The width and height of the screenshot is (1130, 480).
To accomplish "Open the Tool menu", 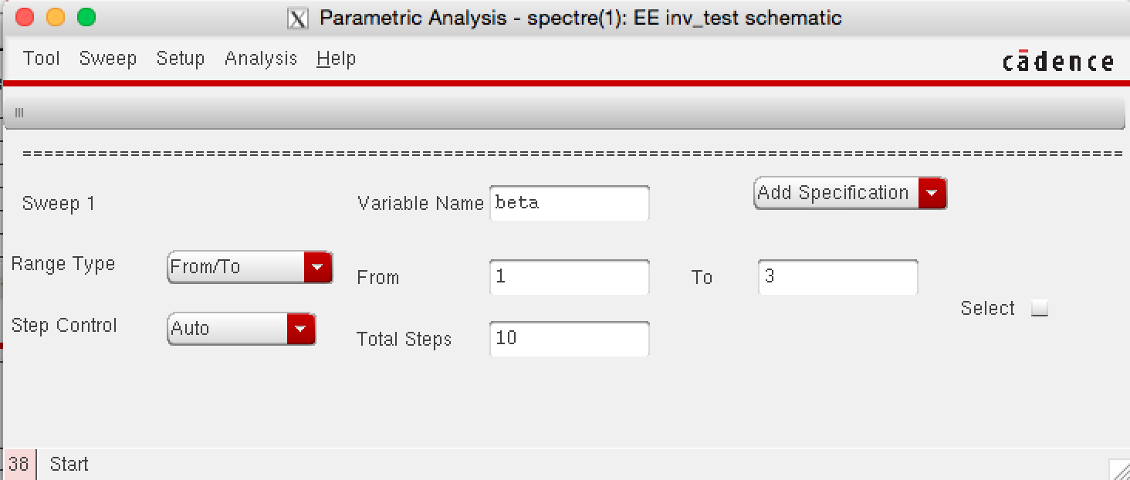I will pyautogui.click(x=41, y=59).
